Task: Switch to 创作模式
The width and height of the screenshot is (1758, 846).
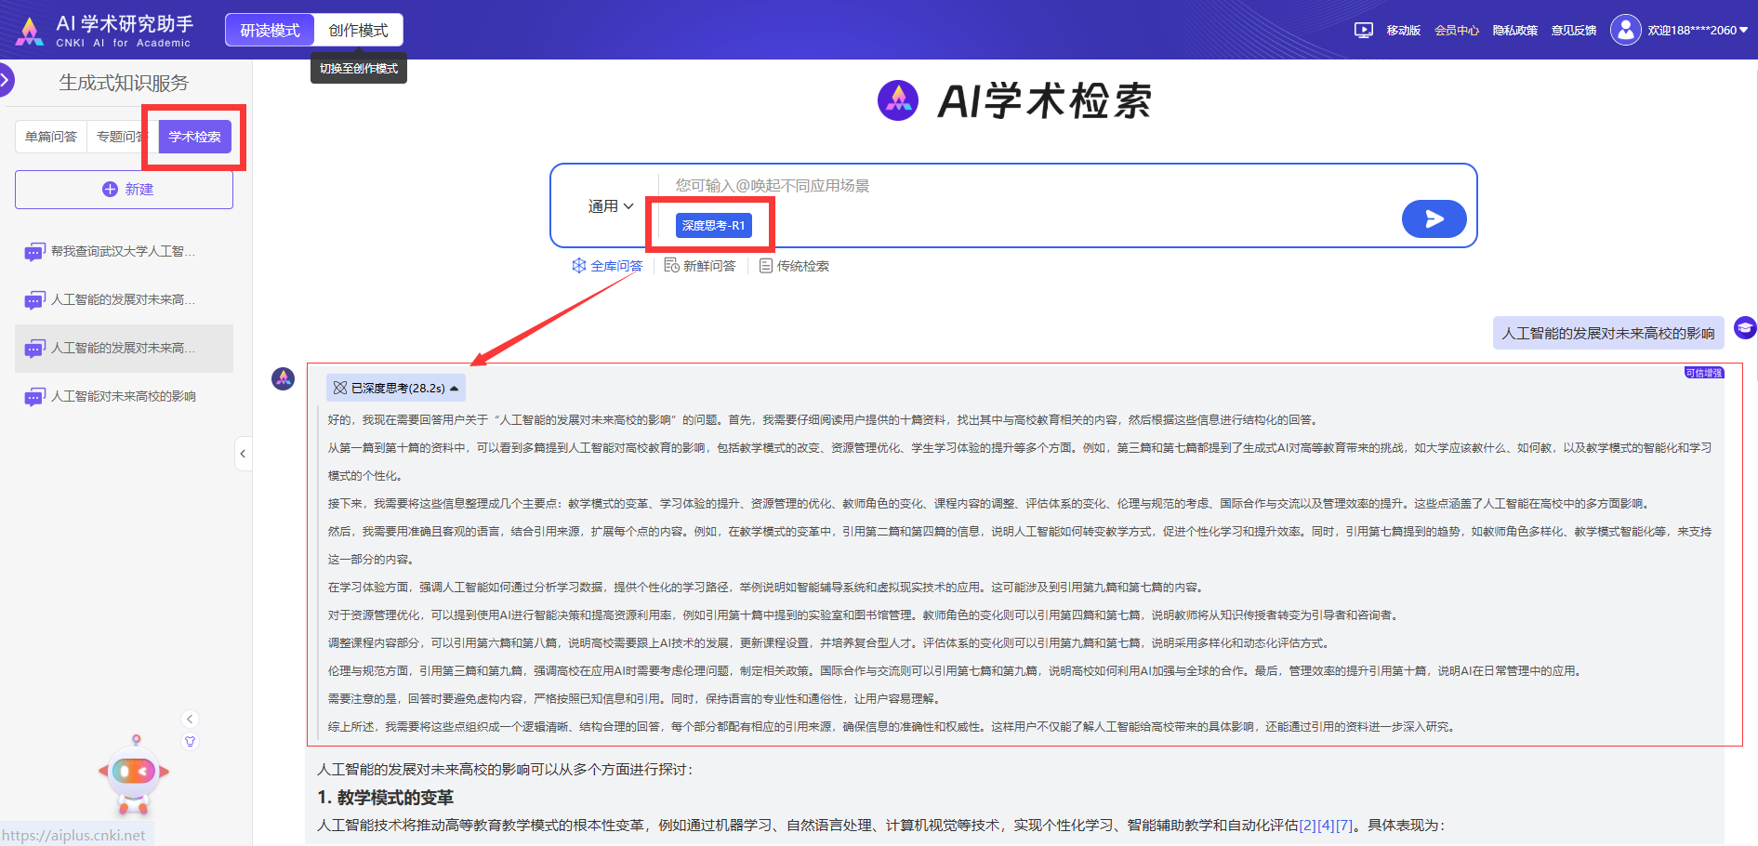Action: coord(358,31)
